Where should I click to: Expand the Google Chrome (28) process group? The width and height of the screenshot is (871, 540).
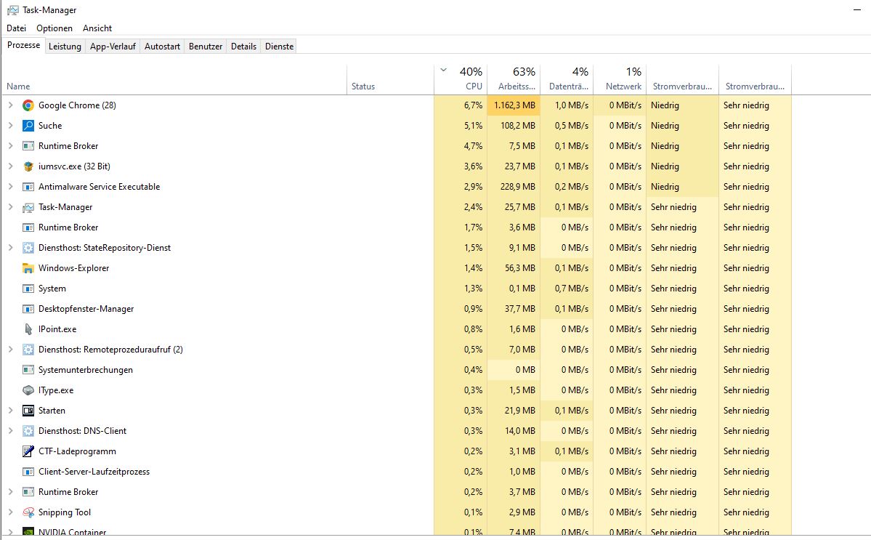(x=10, y=105)
